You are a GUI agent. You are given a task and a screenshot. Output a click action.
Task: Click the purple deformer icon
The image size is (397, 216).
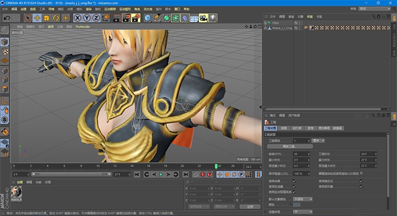pyautogui.click(x=185, y=18)
